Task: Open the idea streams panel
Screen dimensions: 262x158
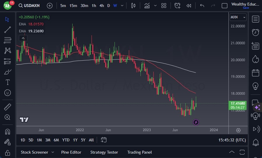Action: tap(256, 116)
